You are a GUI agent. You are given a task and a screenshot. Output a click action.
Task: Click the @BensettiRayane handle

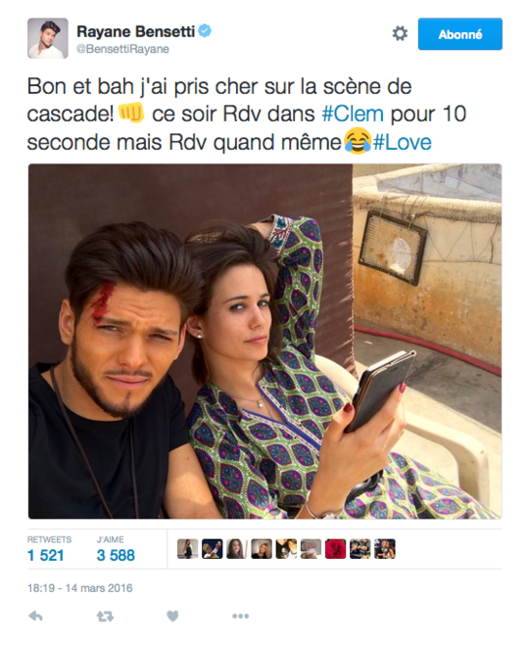122,49
